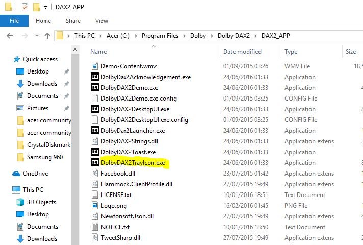
Task: Click Program Files breadcrumb
Action: (x=160, y=36)
